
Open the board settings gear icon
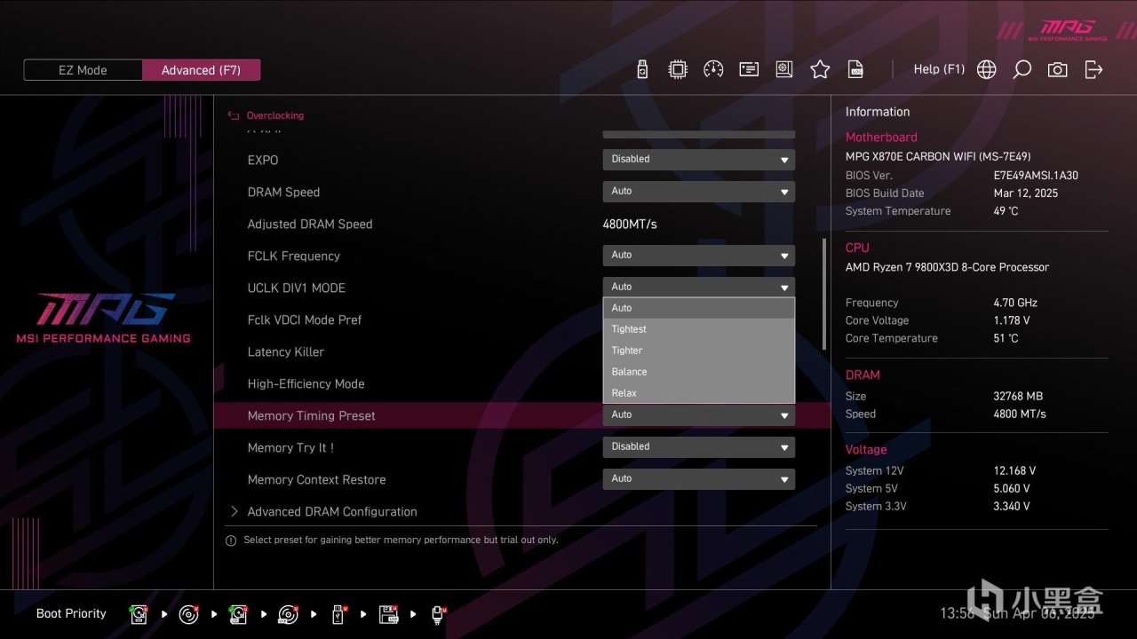784,69
